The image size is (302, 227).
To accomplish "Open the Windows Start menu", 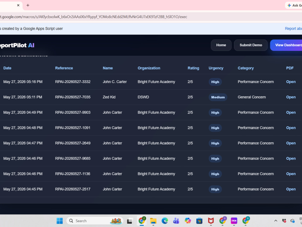I will coord(59,221).
